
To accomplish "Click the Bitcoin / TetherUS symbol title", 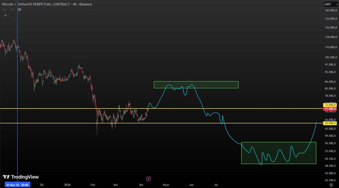I will [47, 4].
